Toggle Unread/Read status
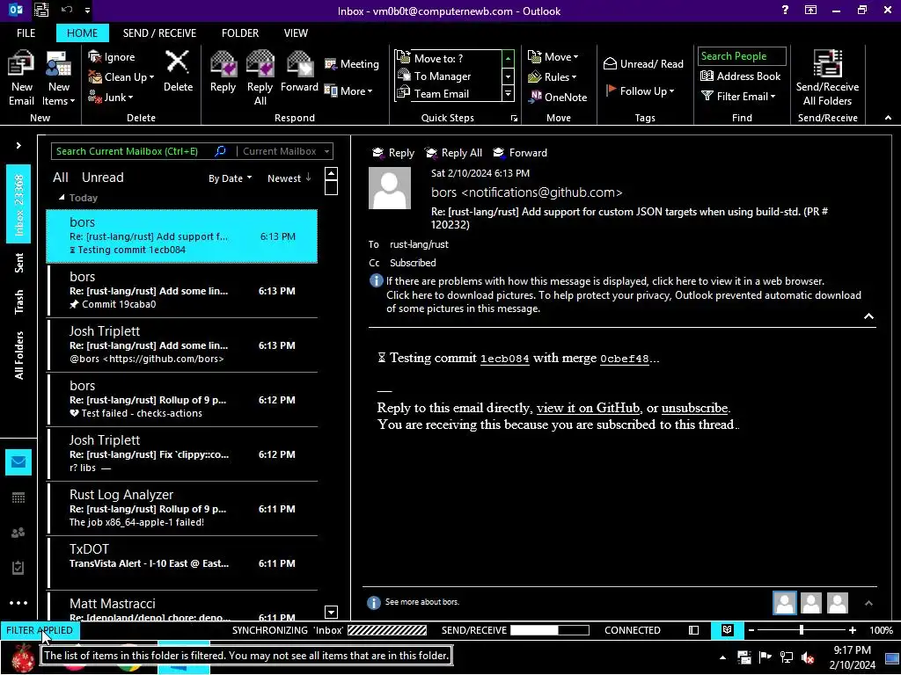The width and height of the screenshot is (901, 675). (x=643, y=63)
